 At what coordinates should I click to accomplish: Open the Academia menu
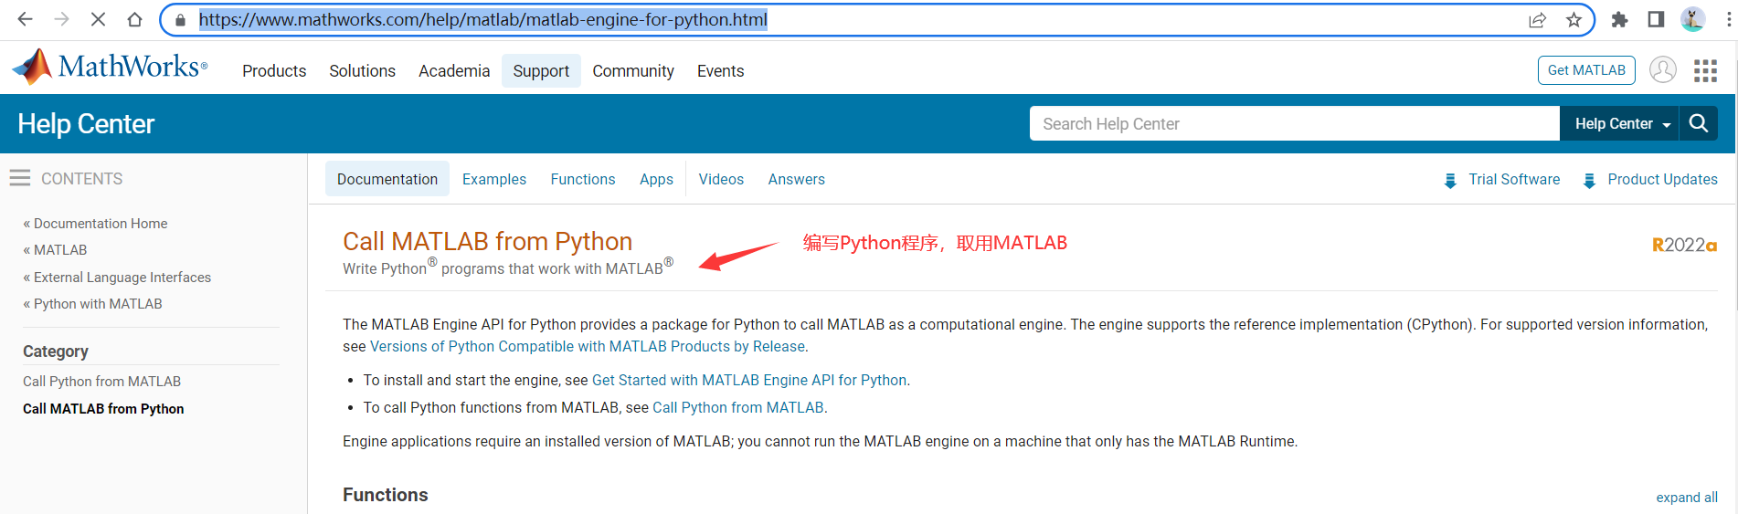pos(454,71)
